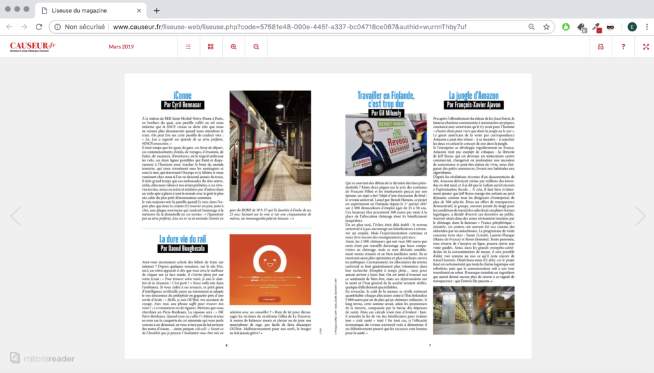Go forward in browser history
The image size is (654, 373).
[x=24, y=27]
